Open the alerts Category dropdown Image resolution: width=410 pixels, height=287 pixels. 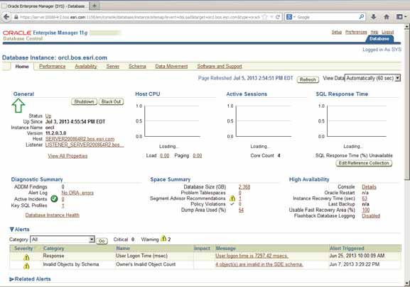tap(63, 240)
